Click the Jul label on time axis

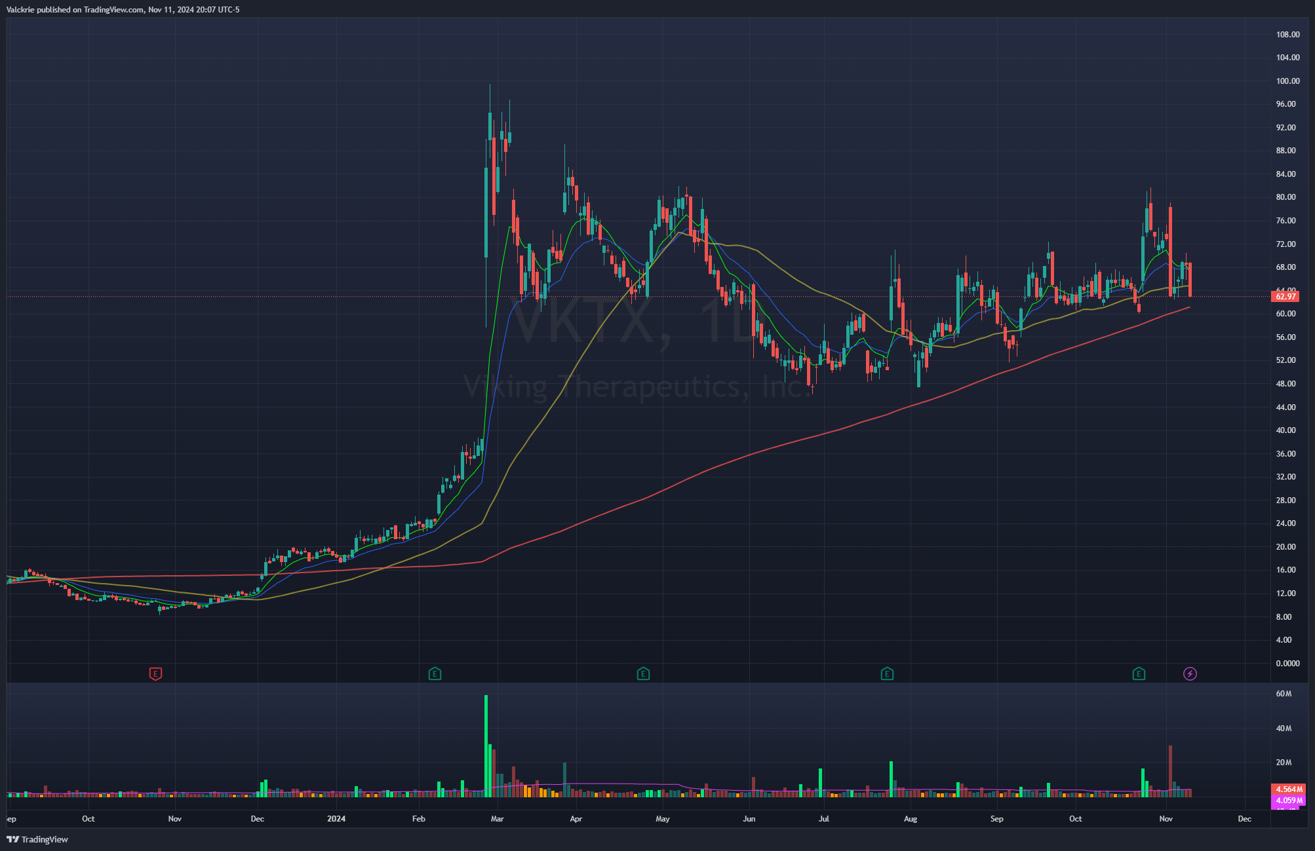pyautogui.click(x=824, y=819)
